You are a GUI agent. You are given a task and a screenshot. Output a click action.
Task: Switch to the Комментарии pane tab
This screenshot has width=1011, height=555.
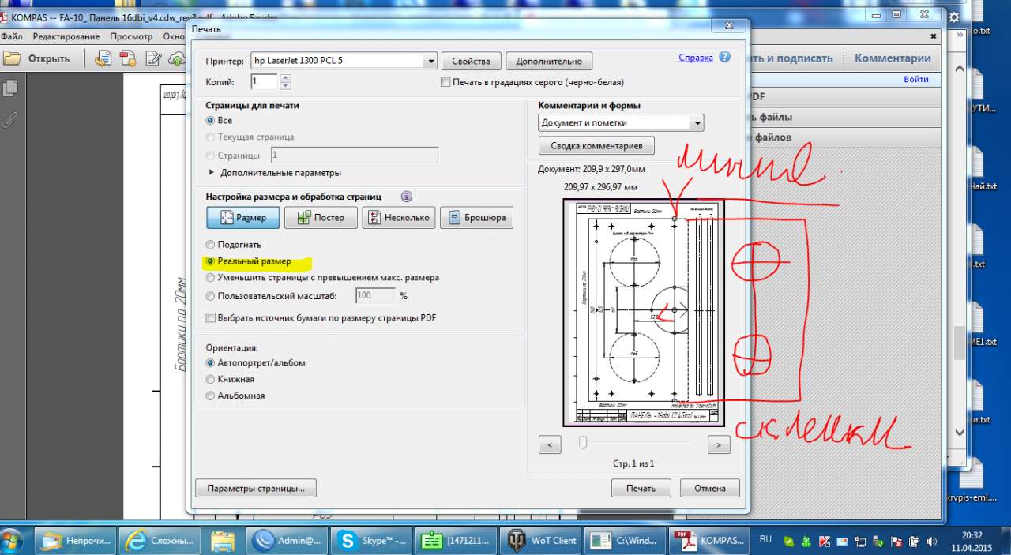893,58
